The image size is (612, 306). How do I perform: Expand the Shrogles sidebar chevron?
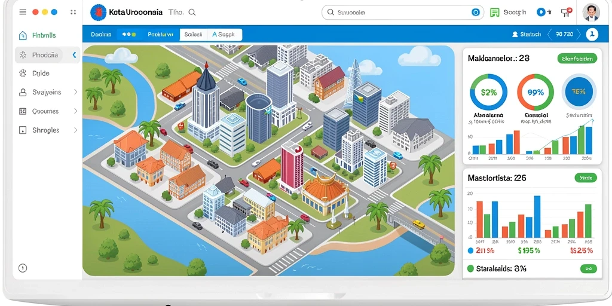pyautogui.click(x=75, y=130)
